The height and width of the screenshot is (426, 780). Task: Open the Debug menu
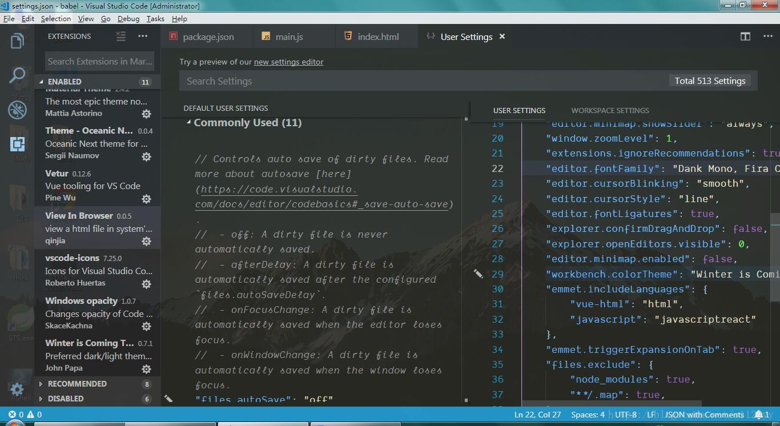coord(128,18)
